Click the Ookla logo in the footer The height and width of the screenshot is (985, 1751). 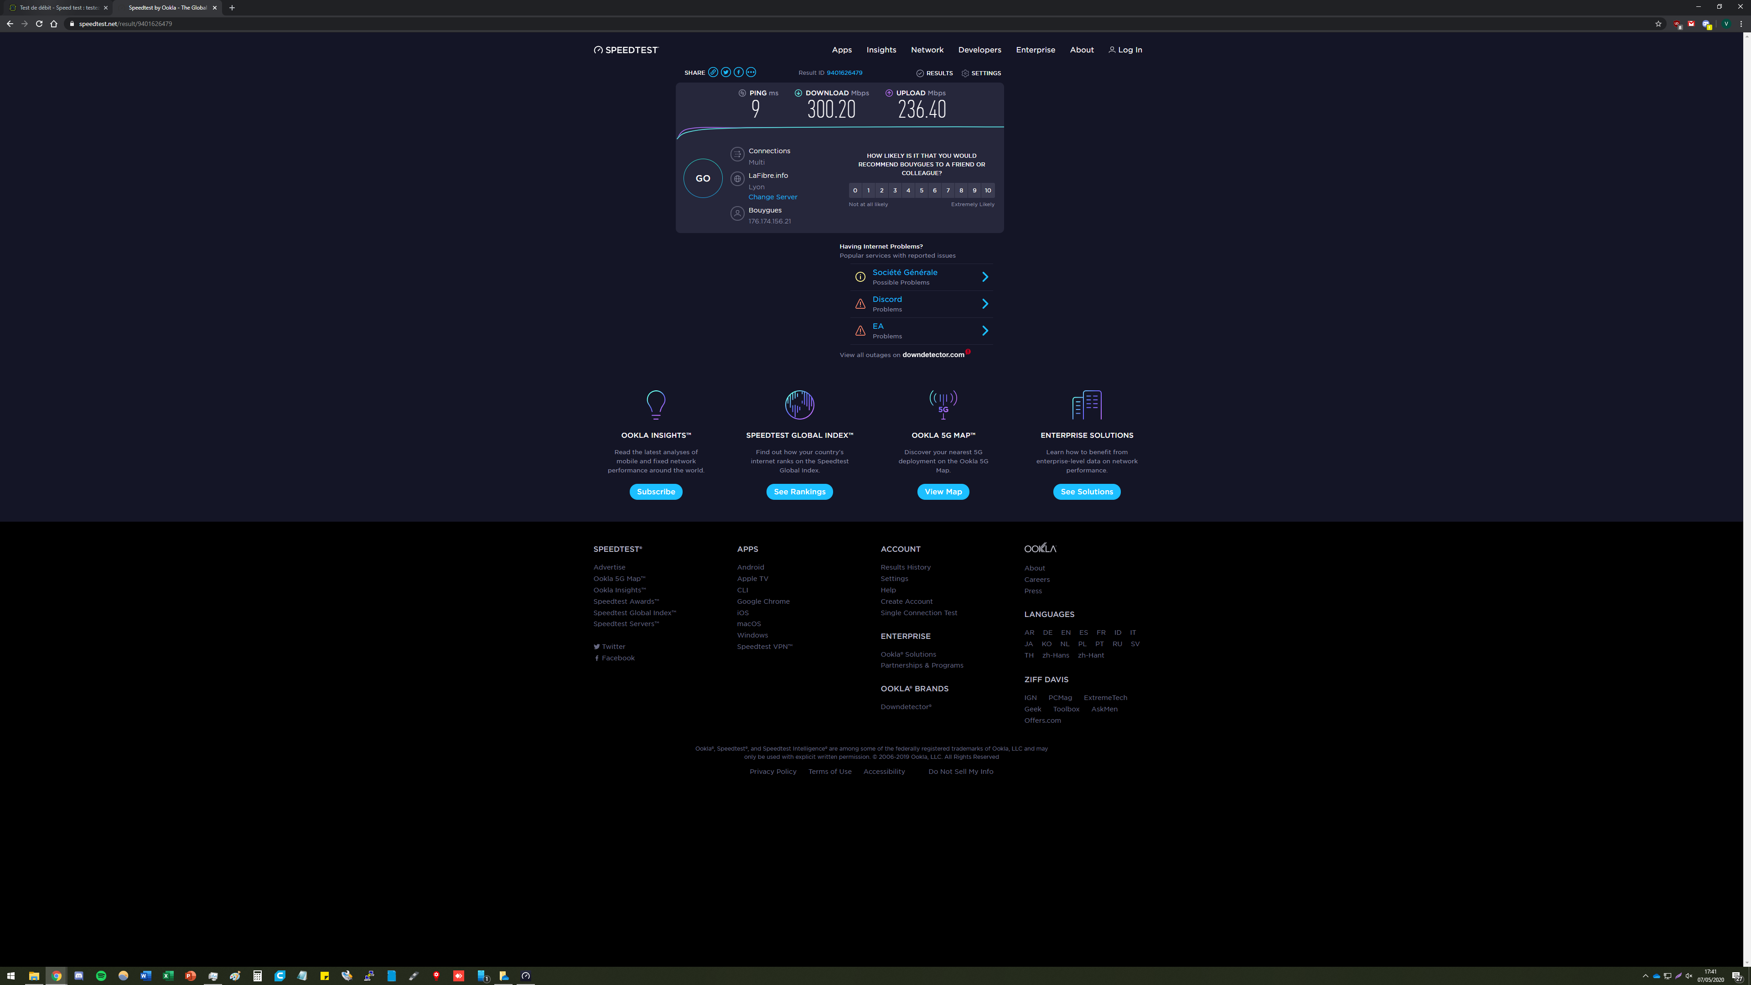1040,548
